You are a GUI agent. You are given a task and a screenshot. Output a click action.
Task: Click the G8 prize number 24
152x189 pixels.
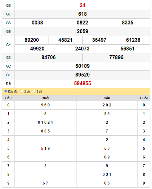click(x=83, y=5)
